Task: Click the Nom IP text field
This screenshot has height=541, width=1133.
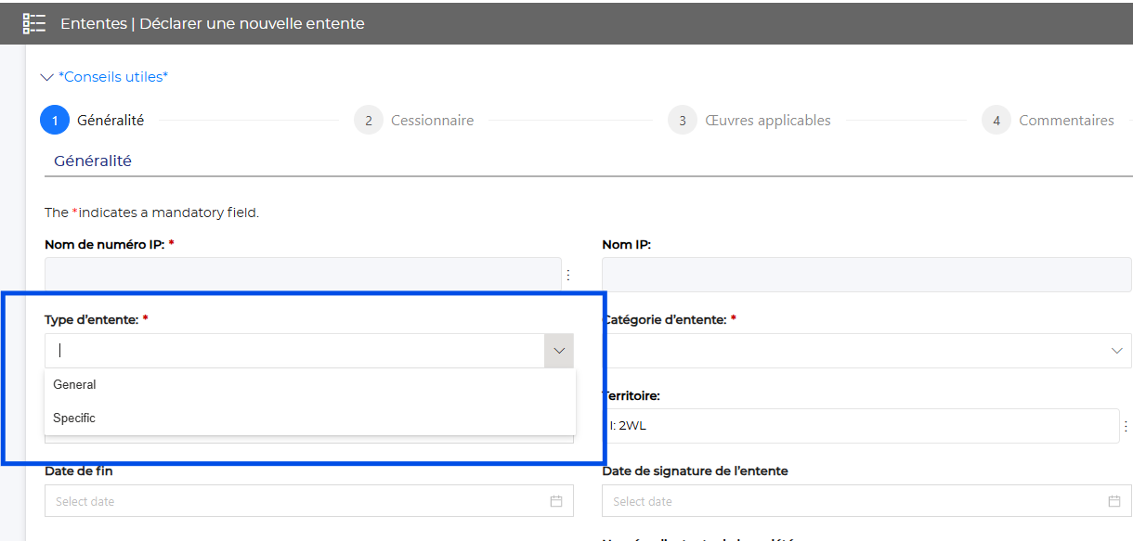Action: click(x=866, y=275)
